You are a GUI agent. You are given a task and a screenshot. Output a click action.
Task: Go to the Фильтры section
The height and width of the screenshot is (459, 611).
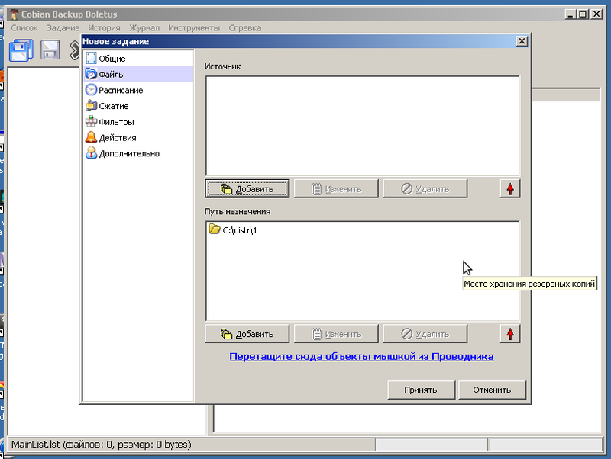pyautogui.click(x=116, y=122)
